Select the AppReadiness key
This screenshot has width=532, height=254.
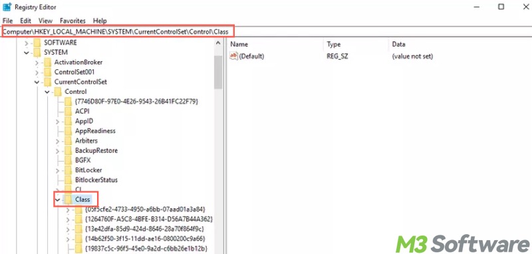click(95, 131)
